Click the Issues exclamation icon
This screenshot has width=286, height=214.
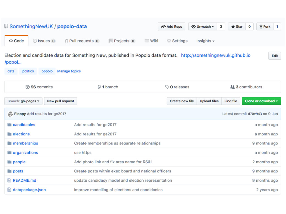click(35, 41)
